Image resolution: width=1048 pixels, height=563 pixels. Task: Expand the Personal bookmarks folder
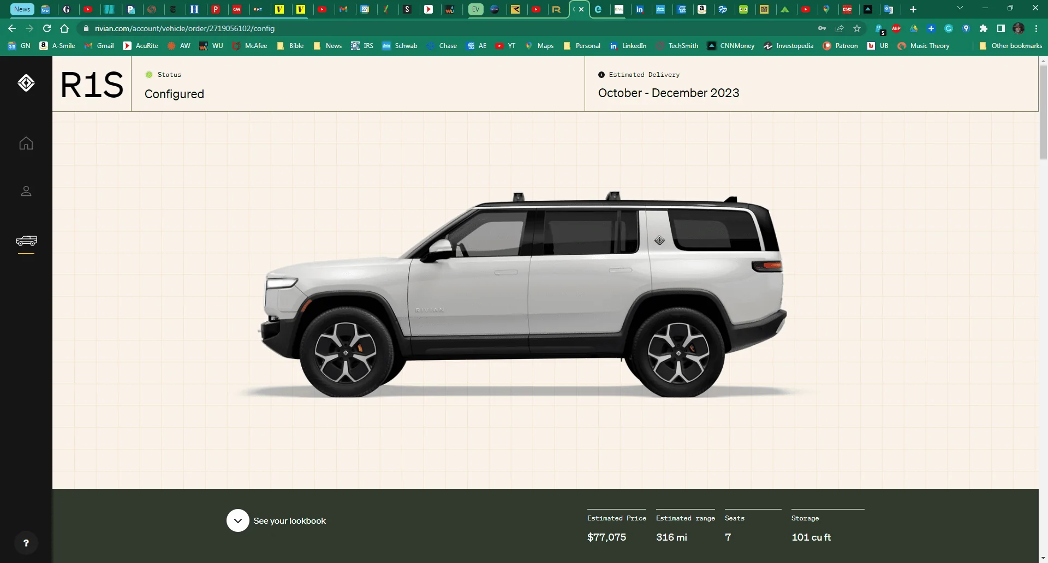point(582,46)
